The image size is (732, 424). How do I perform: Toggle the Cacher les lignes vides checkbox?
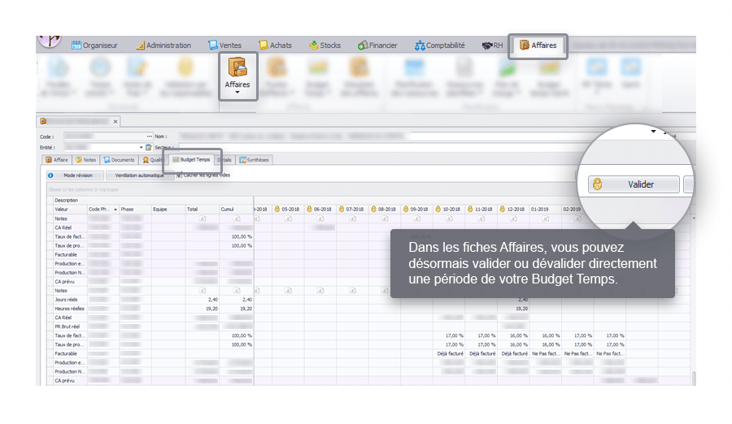pos(179,175)
